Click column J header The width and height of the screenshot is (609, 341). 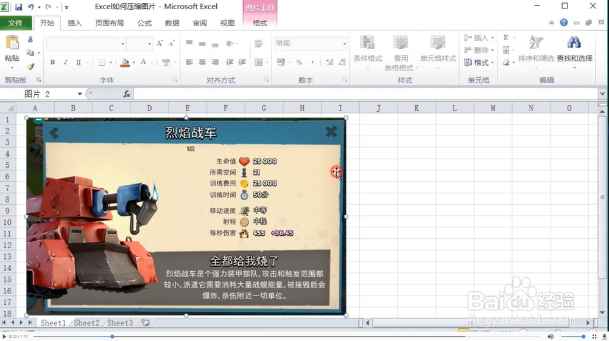click(378, 108)
